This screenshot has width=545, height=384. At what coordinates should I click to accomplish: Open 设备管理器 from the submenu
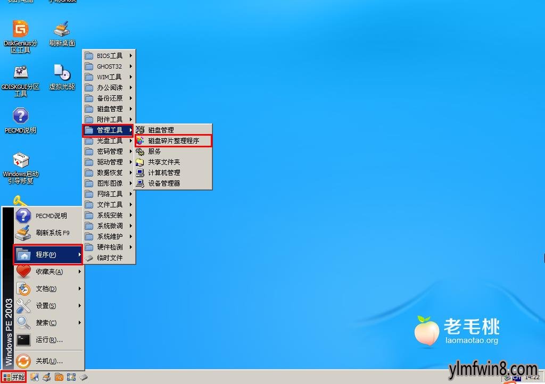[173, 183]
